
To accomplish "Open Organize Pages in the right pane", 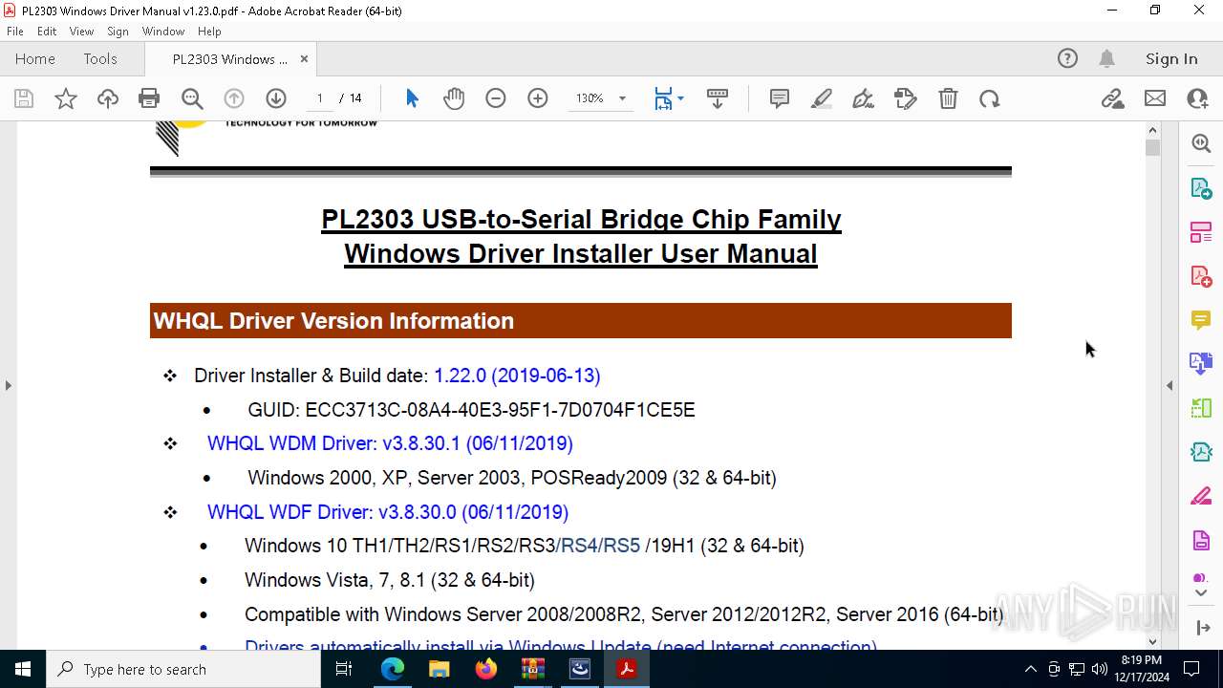I will pyautogui.click(x=1201, y=232).
